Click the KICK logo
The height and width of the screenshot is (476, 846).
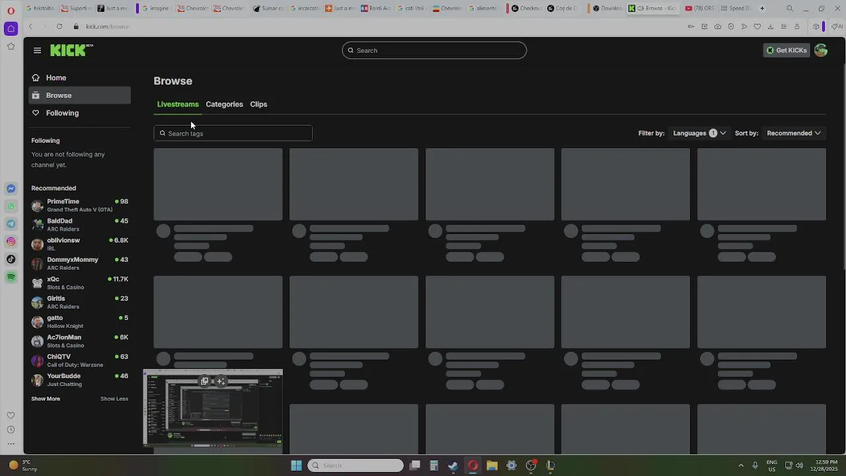(71, 50)
